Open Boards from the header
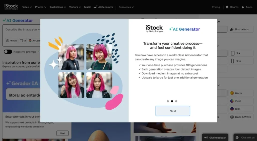Image resolution: width=257 pixels, height=141 pixels. click(x=232, y=7)
